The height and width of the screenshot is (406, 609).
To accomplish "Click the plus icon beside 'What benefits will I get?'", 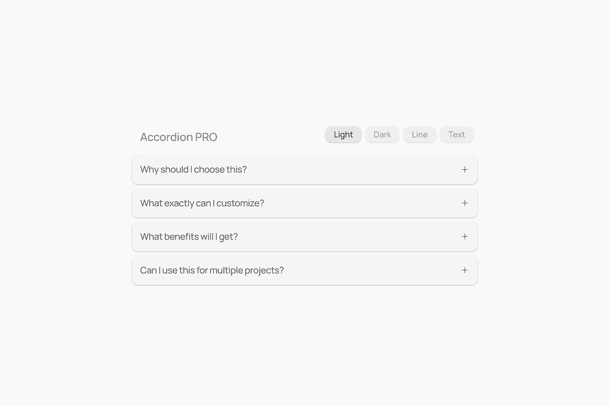I will pos(465,237).
